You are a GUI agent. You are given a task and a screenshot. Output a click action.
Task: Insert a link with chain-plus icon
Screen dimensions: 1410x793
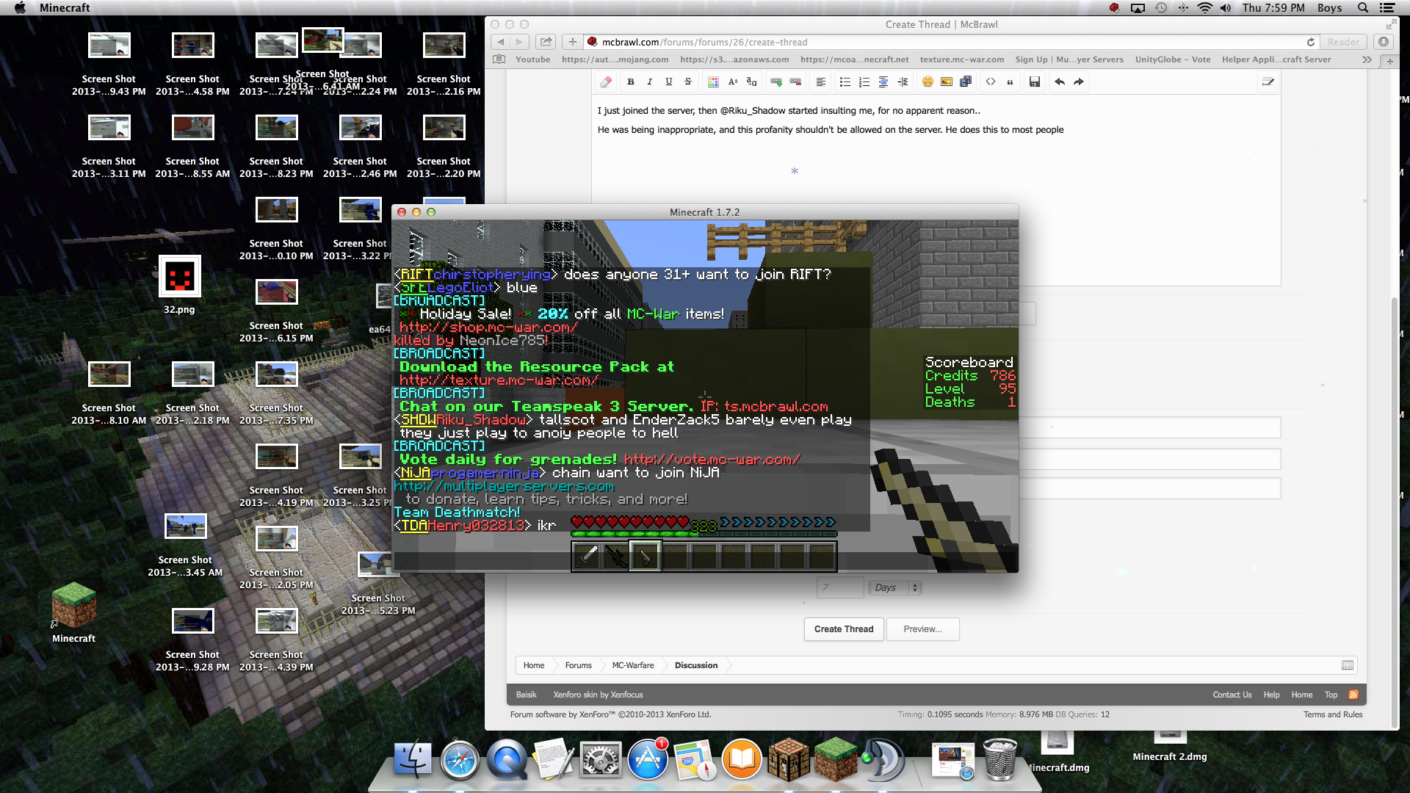click(776, 82)
